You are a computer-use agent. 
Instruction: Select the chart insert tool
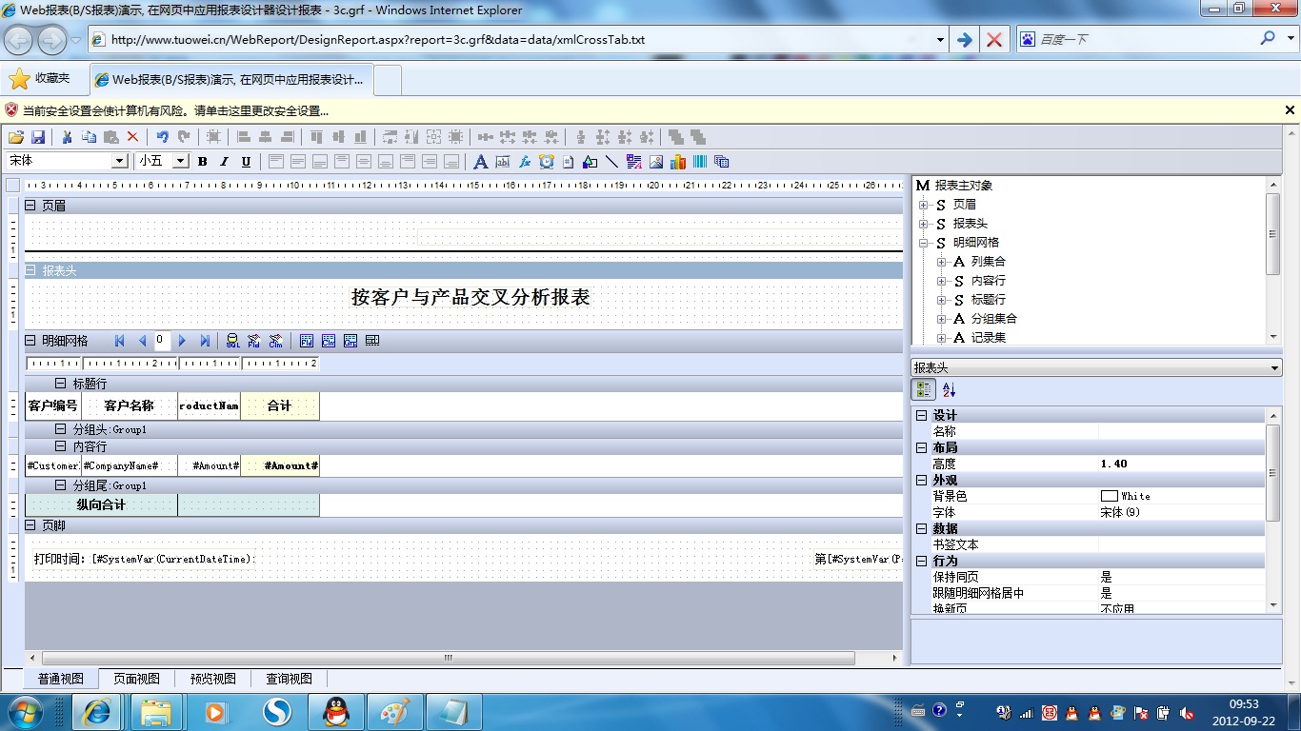click(678, 162)
